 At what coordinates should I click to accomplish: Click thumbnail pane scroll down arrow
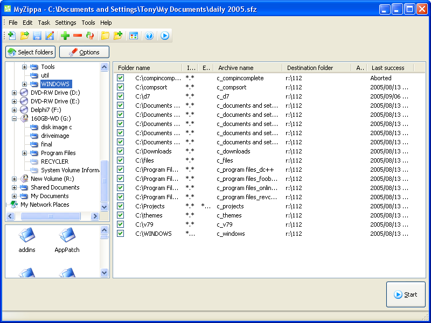(104, 273)
